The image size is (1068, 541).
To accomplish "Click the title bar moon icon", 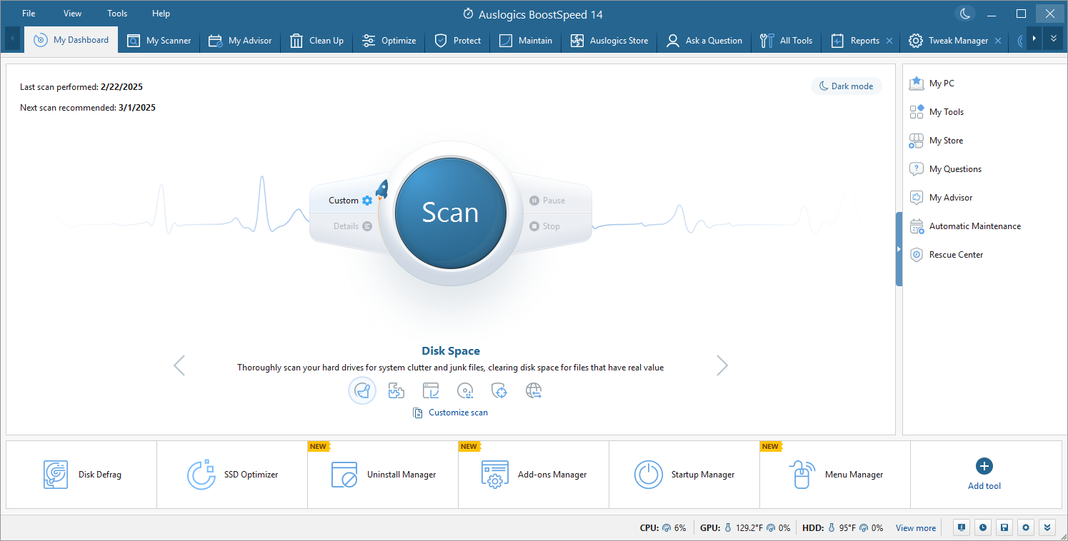I will [x=964, y=14].
